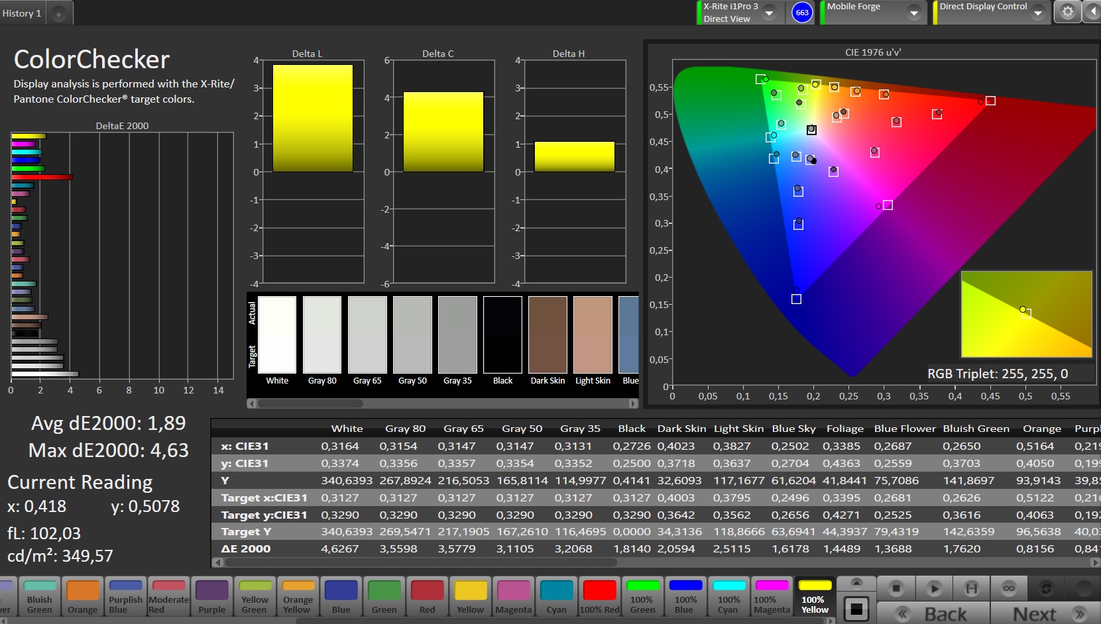Viewport: 1101px width, 624px height.
Task: Click the Delta C yellow bar
Action: [x=443, y=132]
